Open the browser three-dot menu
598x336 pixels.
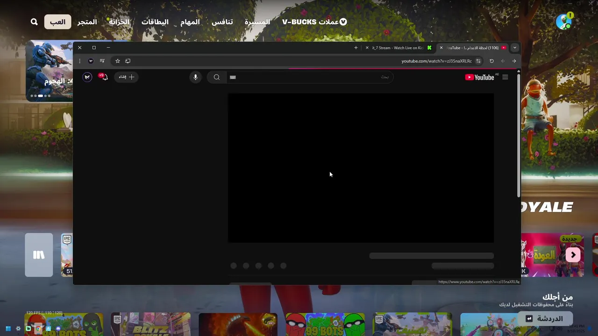click(79, 61)
